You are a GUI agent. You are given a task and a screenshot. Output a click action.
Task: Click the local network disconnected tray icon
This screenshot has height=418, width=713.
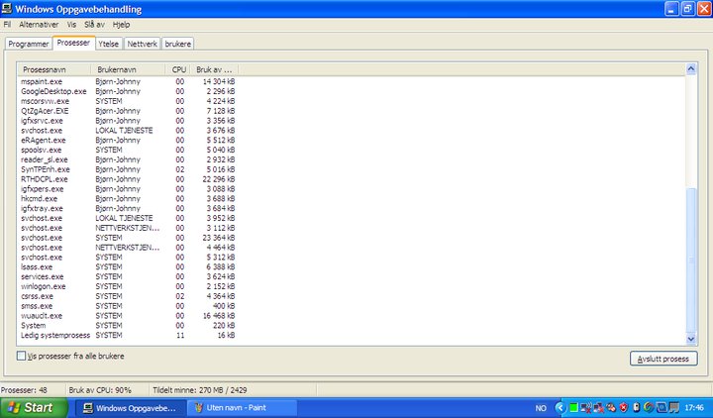[599, 408]
